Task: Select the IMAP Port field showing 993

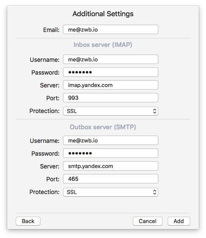Action: 111,98
